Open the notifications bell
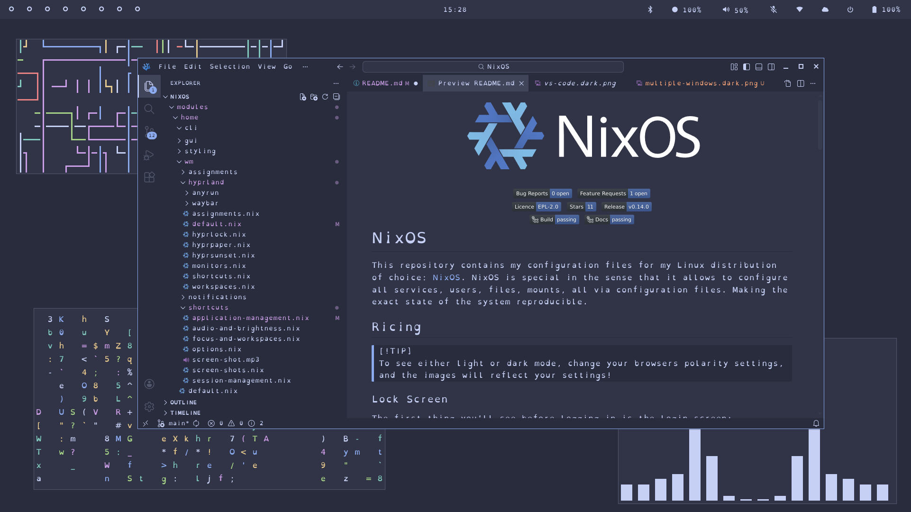Screen dimensions: 911x512 point(816,423)
